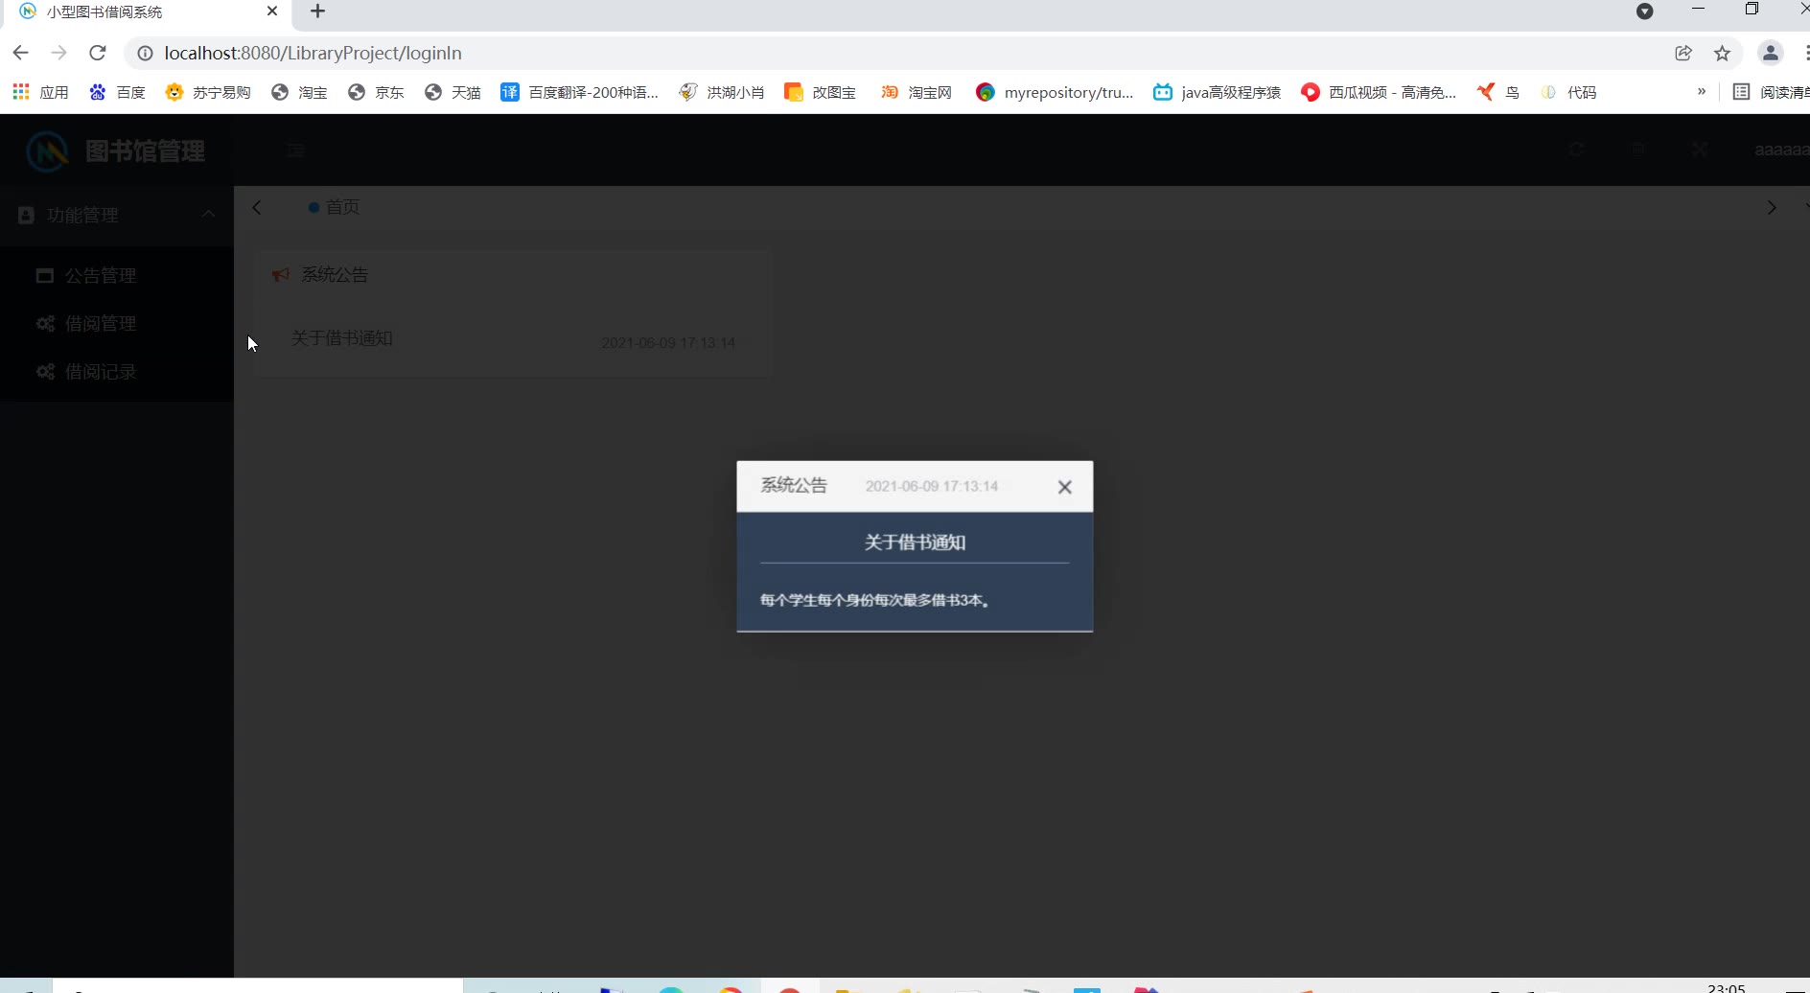Click the 图书馆管理 logo
Image resolution: width=1810 pixels, height=993 pixels.
tap(115, 150)
